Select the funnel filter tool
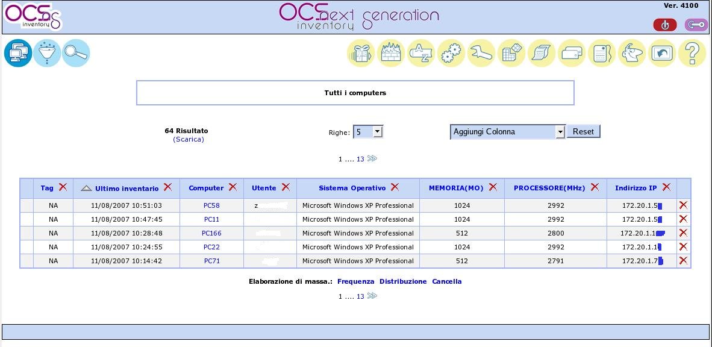Image resolution: width=712 pixels, height=347 pixels. click(47, 53)
